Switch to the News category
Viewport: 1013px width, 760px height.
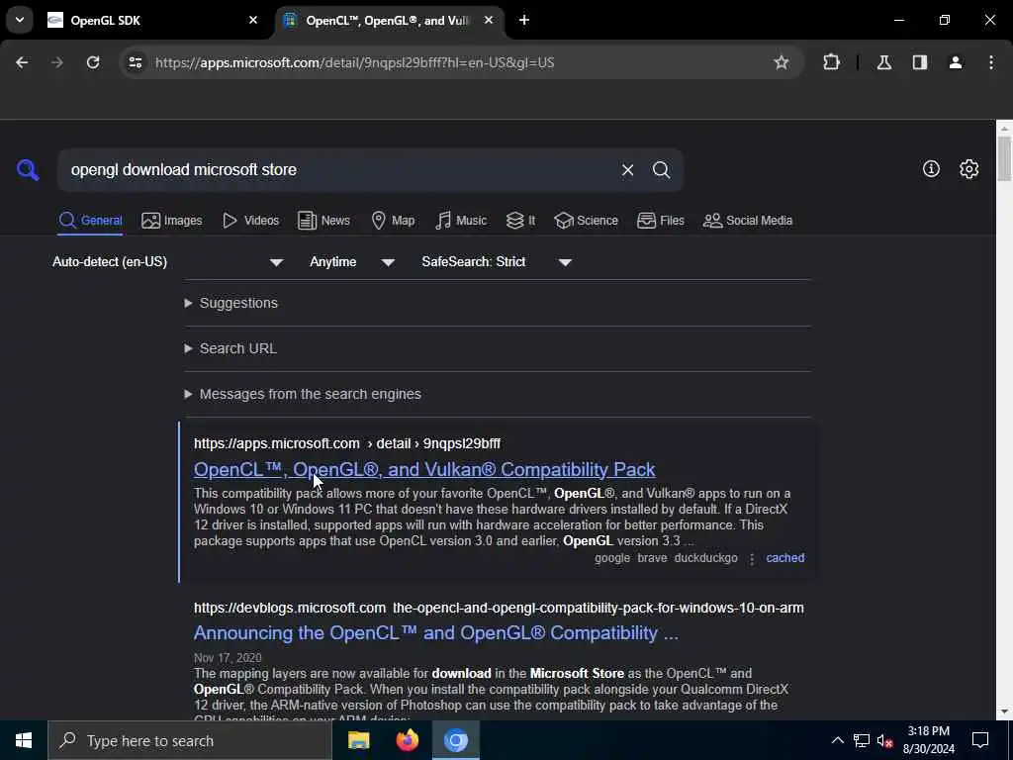pos(323,221)
